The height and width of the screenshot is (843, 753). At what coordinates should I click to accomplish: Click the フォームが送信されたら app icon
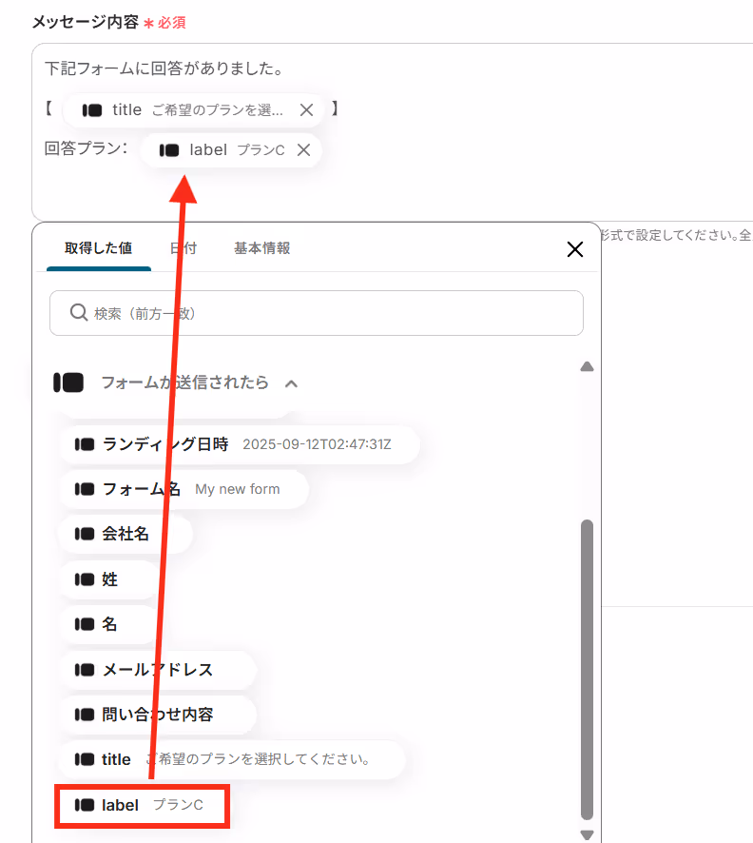click(x=68, y=382)
